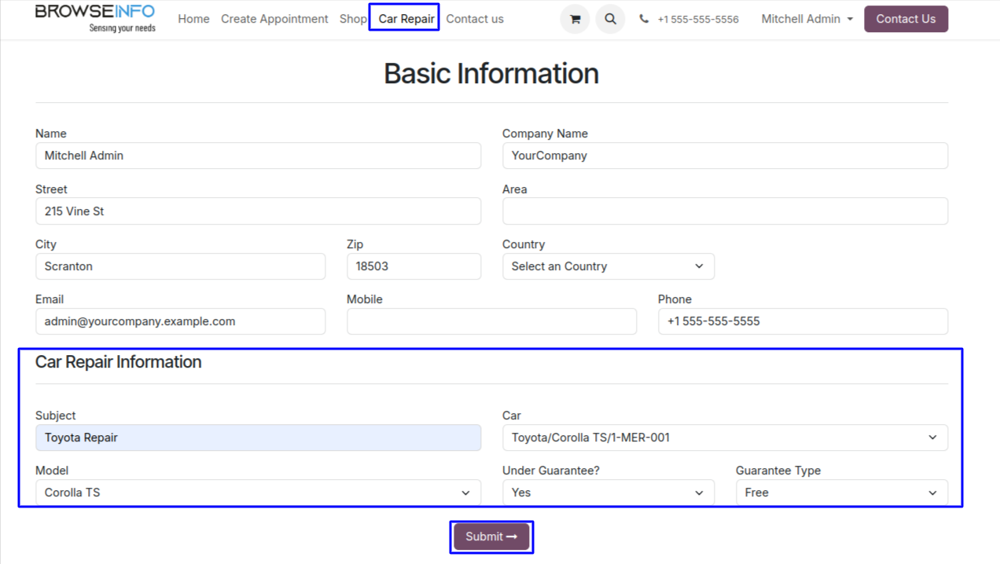The width and height of the screenshot is (1000, 564).
Task: Open the Guarantee Type dropdown
Action: click(841, 493)
